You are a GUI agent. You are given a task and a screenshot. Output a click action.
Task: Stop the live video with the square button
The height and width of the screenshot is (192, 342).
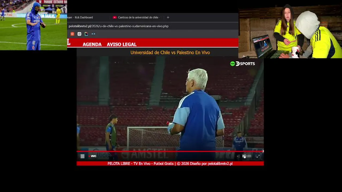[82, 156]
